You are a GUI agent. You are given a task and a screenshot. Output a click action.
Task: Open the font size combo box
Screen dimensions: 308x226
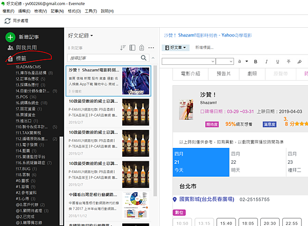click(225, 62)
